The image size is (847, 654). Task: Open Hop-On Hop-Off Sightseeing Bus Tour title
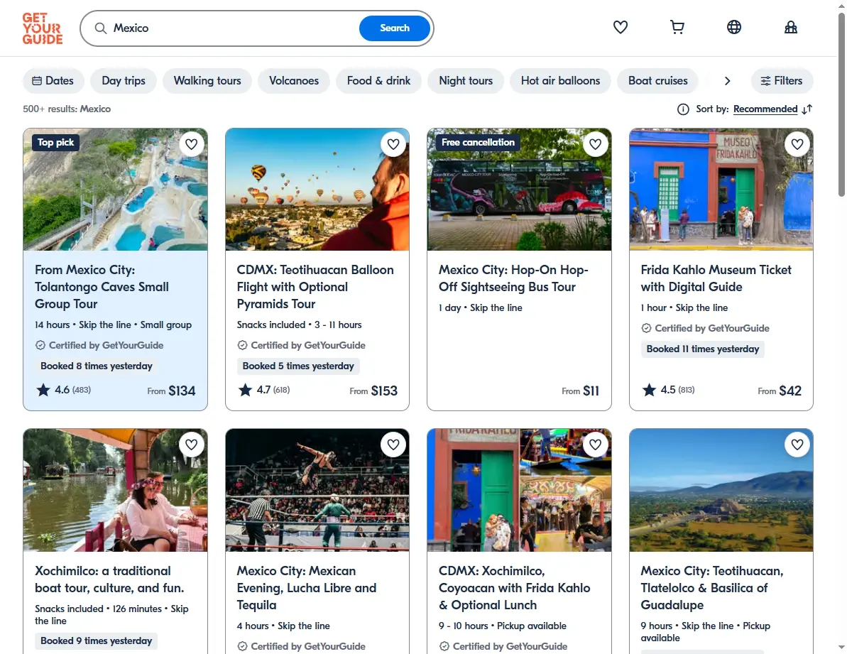(x=513, y=278)
